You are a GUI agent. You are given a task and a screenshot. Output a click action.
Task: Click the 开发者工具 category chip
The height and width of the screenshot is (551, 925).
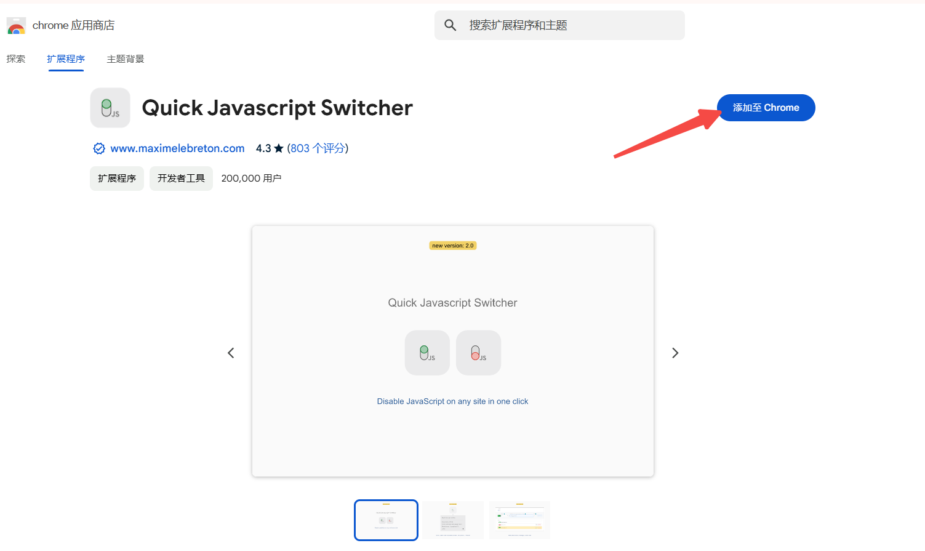[x=181, y=179]
